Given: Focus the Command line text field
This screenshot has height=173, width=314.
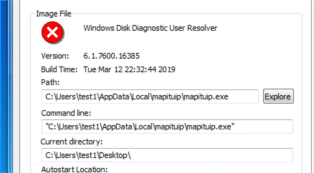Looking at the screenshot, I should [x=167, y=127].
